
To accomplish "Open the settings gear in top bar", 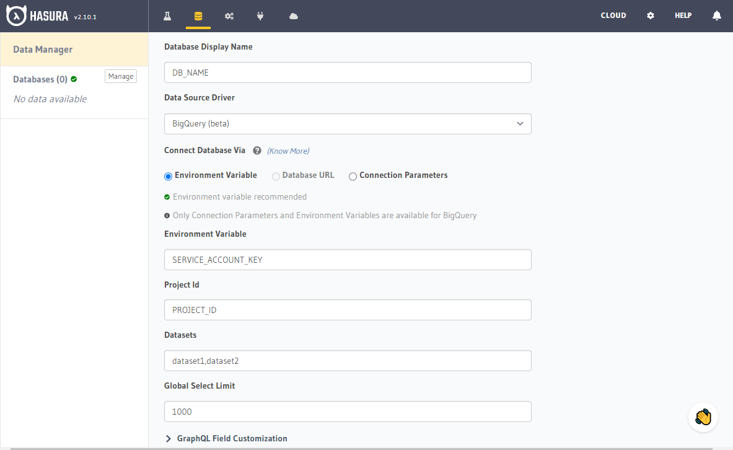I will point(650,15).
